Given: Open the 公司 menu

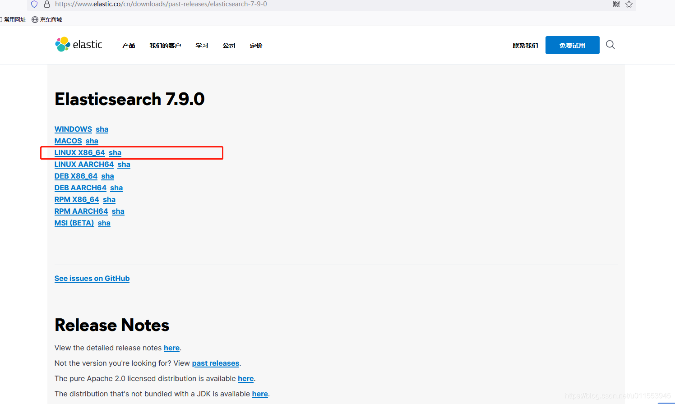Looking at the screenshot, I should (229, 45).
